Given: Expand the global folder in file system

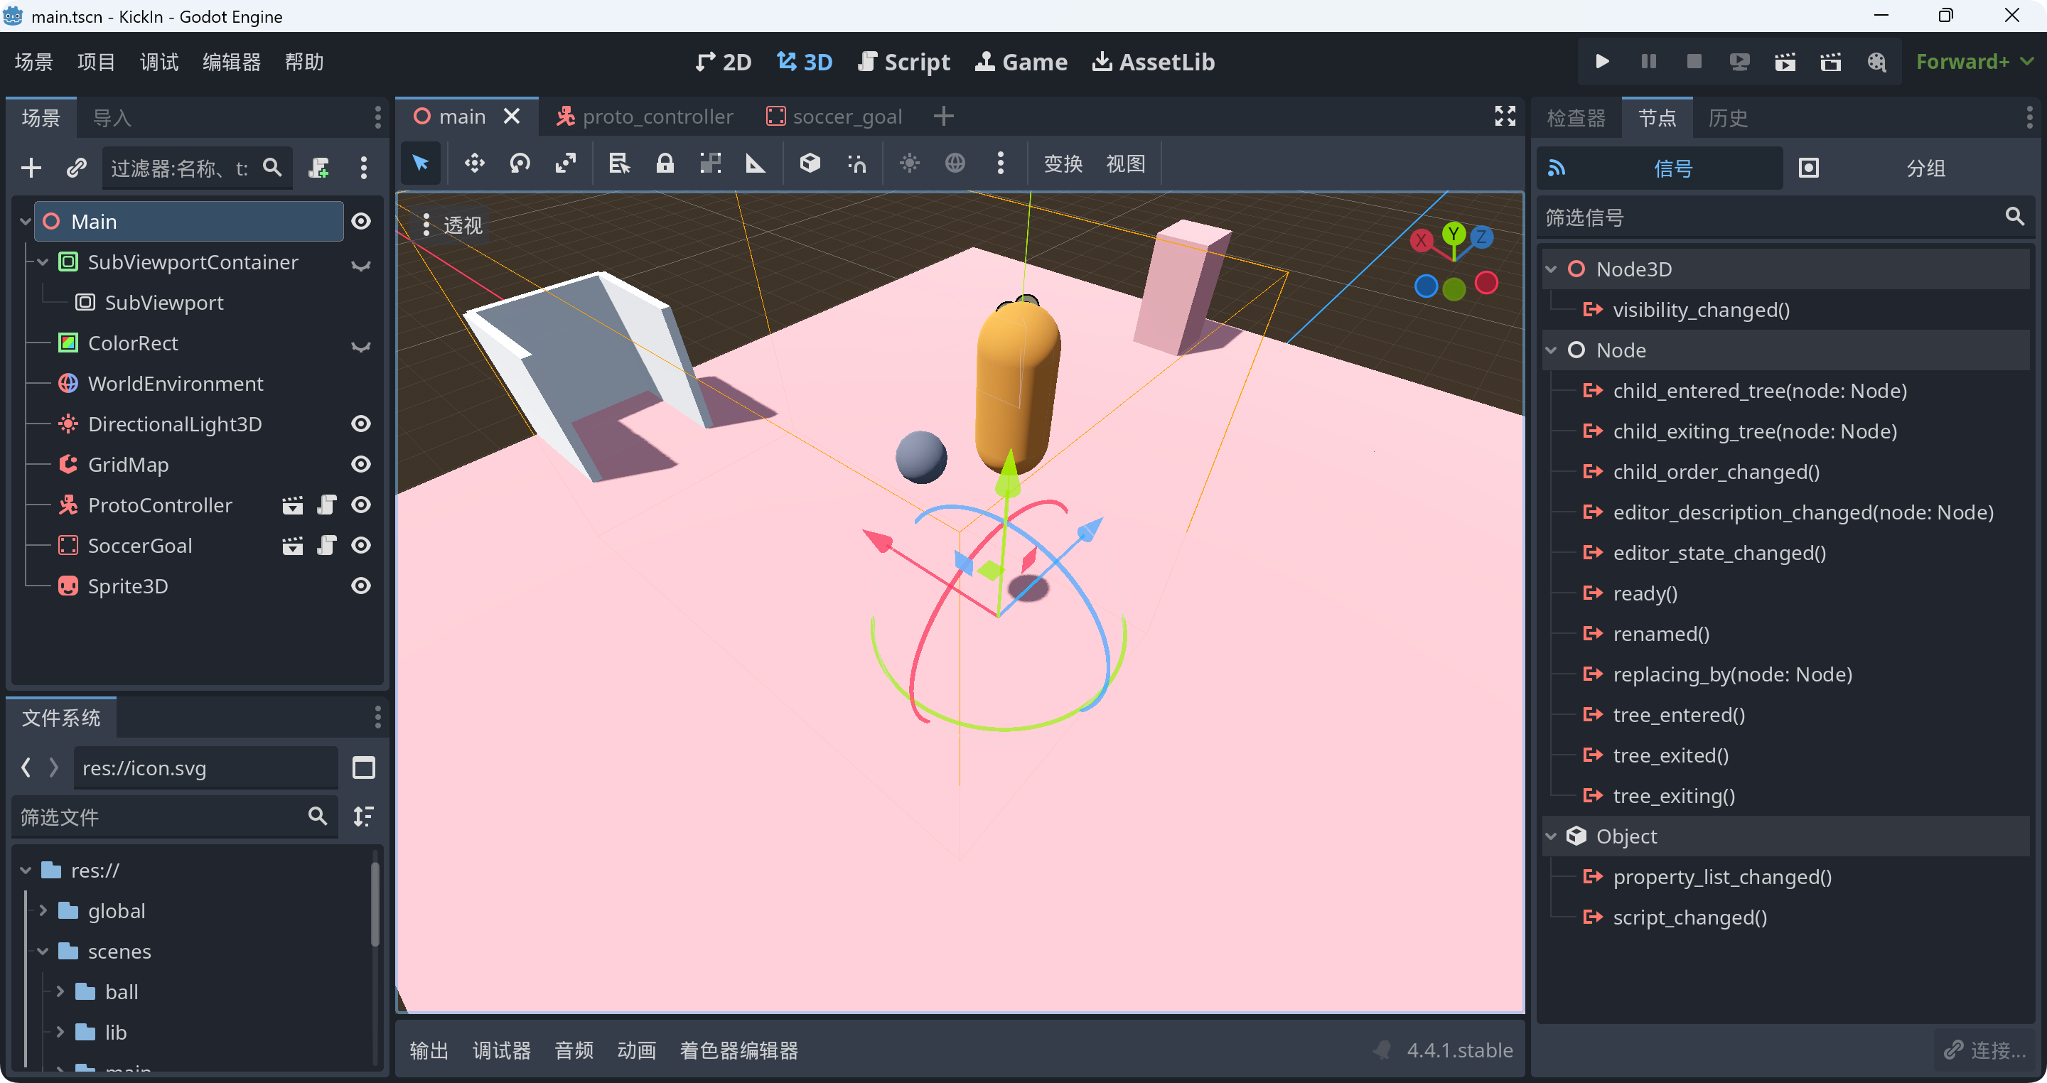Looking at the screenshot, I should 43,911.
